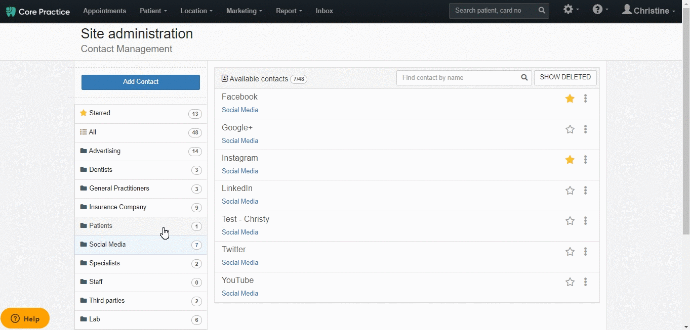This screenshot has height=330, width=690.
Task: Expand the Marketing dropdown menu
Action: [x=244, y=11]
